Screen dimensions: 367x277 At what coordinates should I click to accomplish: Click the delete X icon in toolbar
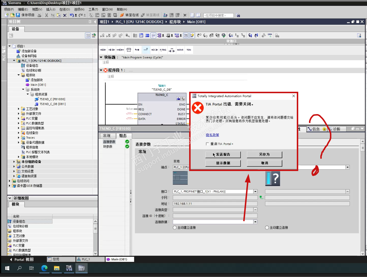coord(65,15)
